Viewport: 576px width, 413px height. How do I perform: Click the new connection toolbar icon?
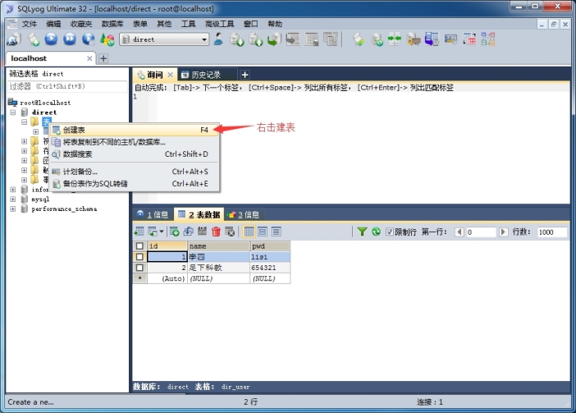14,39
